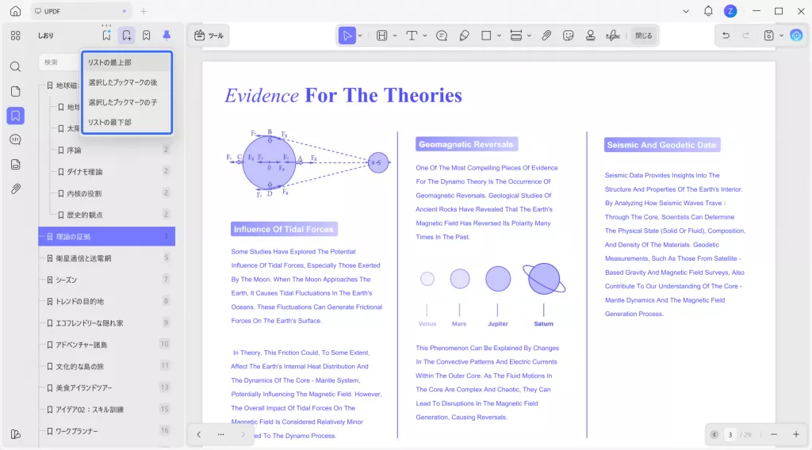Open the notifications bell

tap(708, 11)
